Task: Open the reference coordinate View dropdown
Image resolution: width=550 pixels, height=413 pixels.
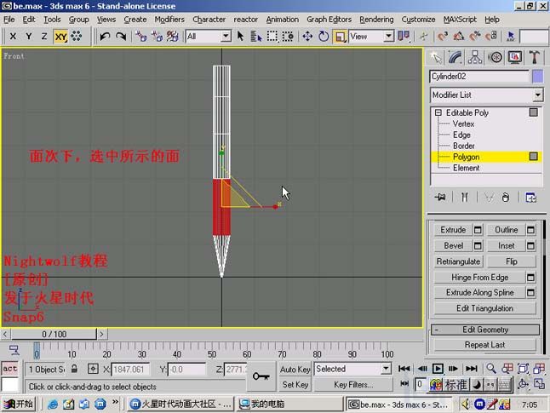Action: click(x=388, y=36)
